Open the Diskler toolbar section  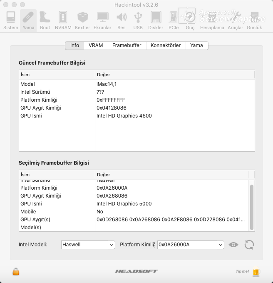pyautogui.click(x=156, y=20)
